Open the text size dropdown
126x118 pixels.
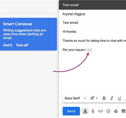click(x=94, y=98)
